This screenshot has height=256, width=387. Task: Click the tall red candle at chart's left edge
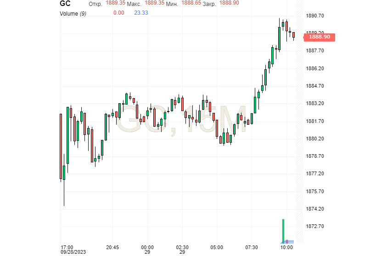click(61, 146)
